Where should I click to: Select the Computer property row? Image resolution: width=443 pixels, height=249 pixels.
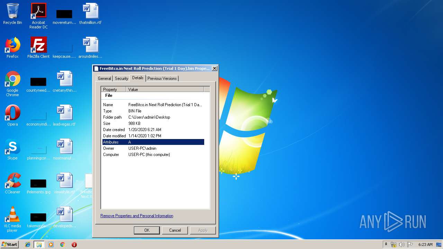pos(153,155)
